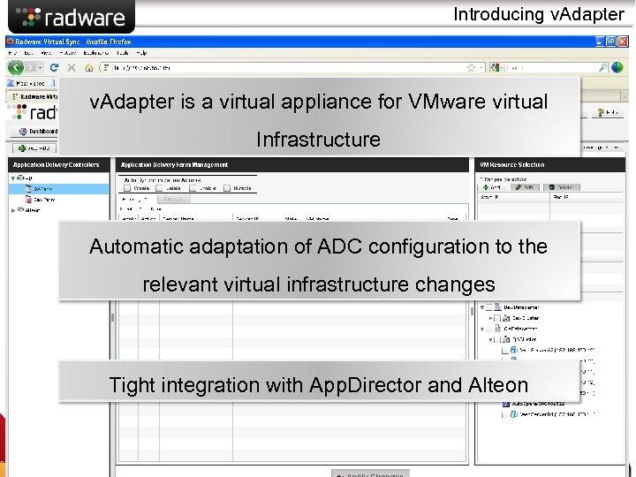
Task: Check the QA Datacenter checkbox
Action: pos(489,329)
